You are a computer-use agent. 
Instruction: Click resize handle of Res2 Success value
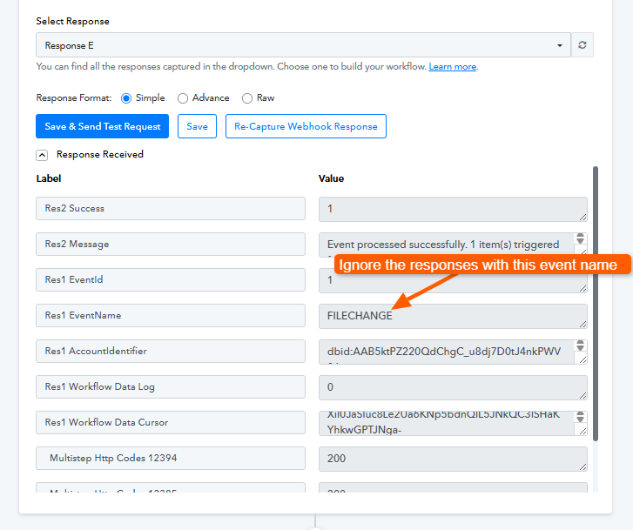click(582, 216)
